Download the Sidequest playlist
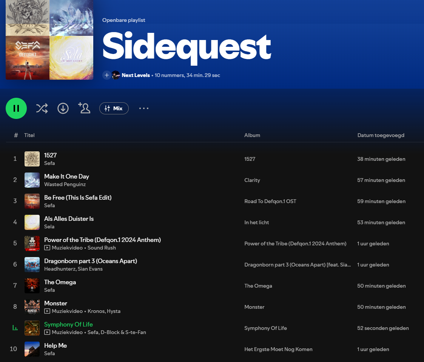Screen dimensions: 424x362 (x=63, y=108)
